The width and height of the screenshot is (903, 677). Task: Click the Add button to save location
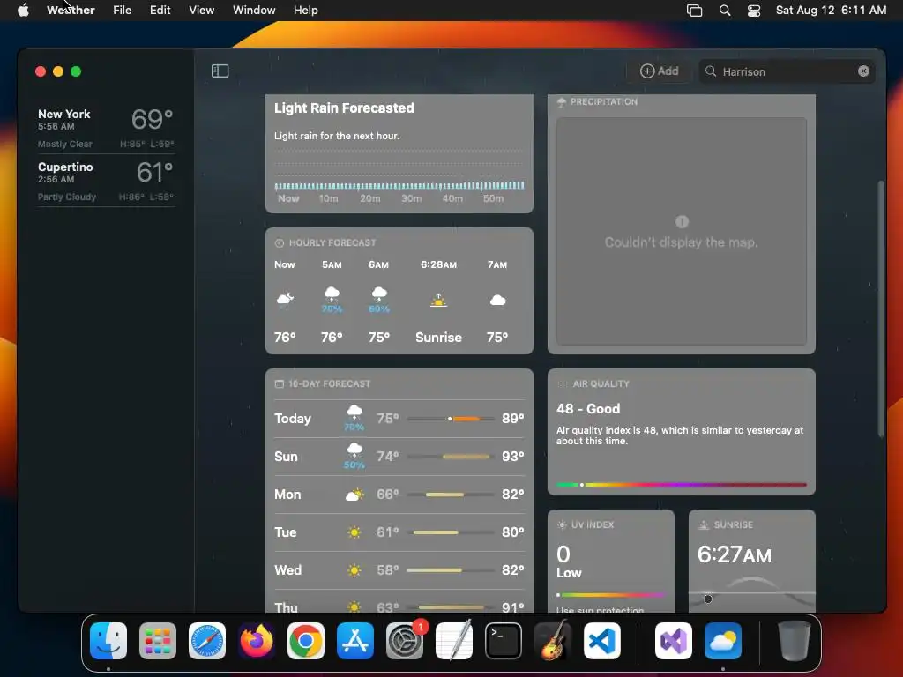(x=660, y=71)
